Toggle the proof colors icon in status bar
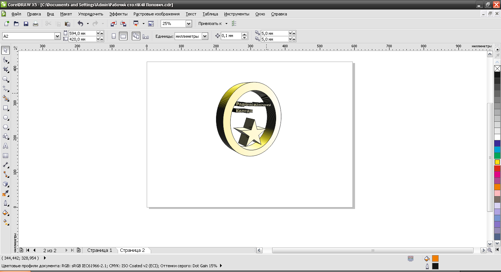 410,258
